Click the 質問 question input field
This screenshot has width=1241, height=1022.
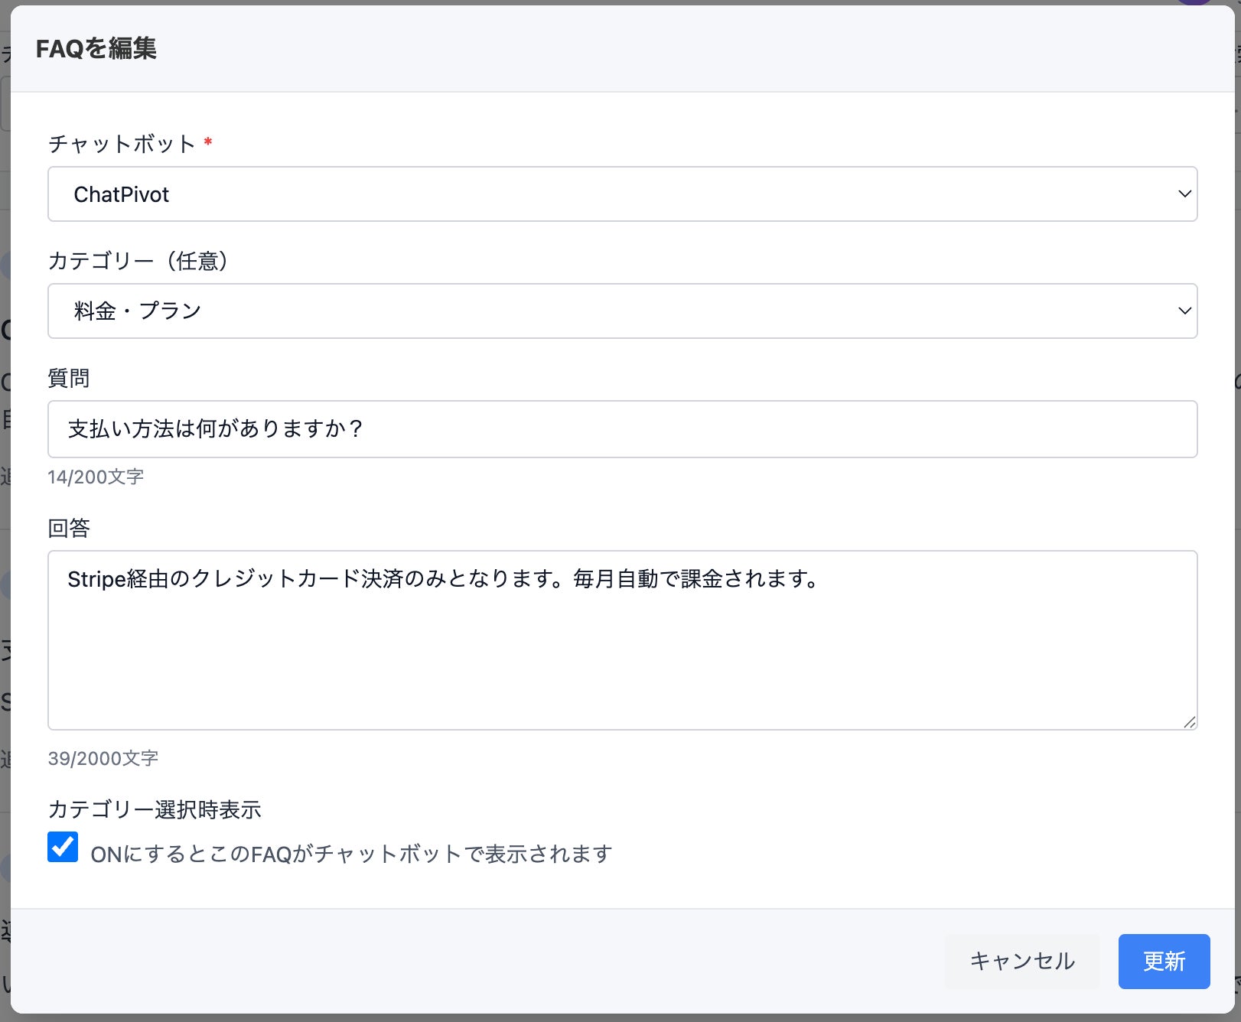pyautogui.click(x=621, y=429)
